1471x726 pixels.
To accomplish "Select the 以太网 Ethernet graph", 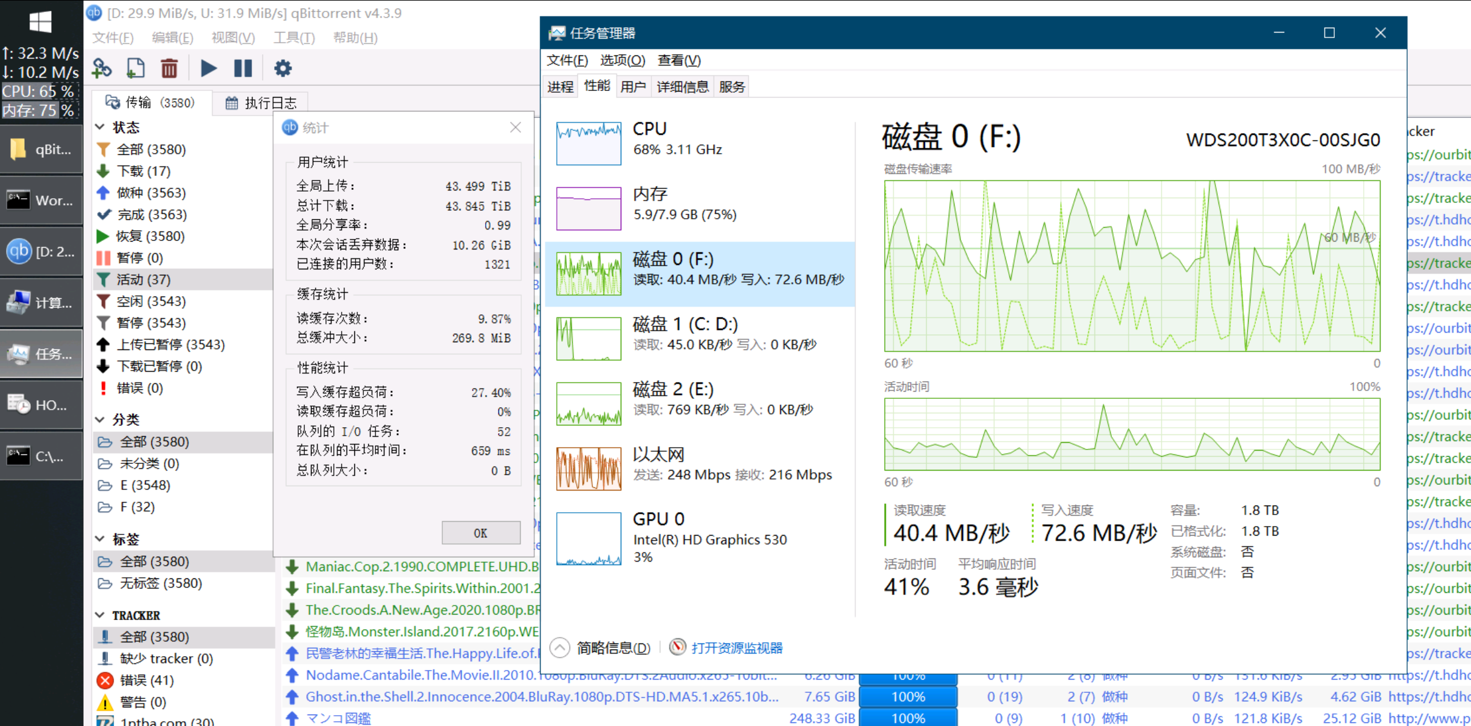I will pos(663,464).
